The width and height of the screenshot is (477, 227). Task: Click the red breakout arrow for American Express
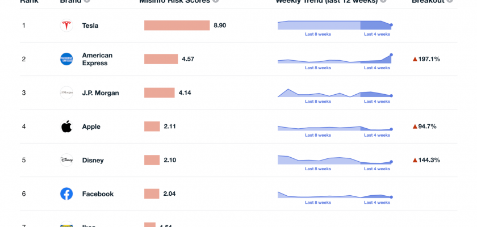[415, 59]
